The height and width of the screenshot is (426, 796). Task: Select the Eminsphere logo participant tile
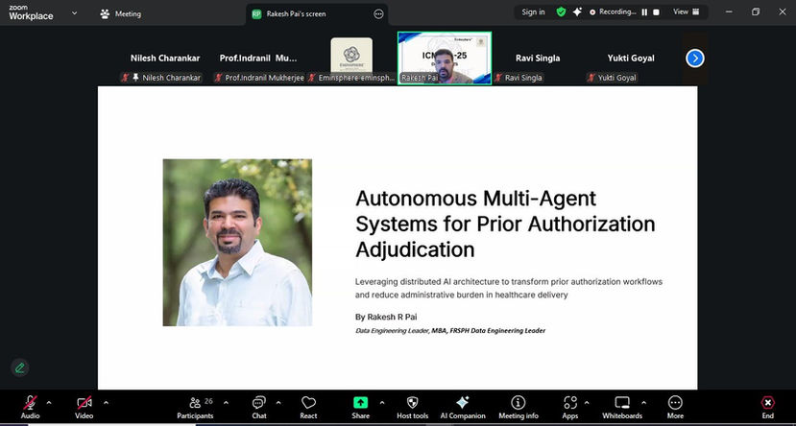[x=351, y=59]
